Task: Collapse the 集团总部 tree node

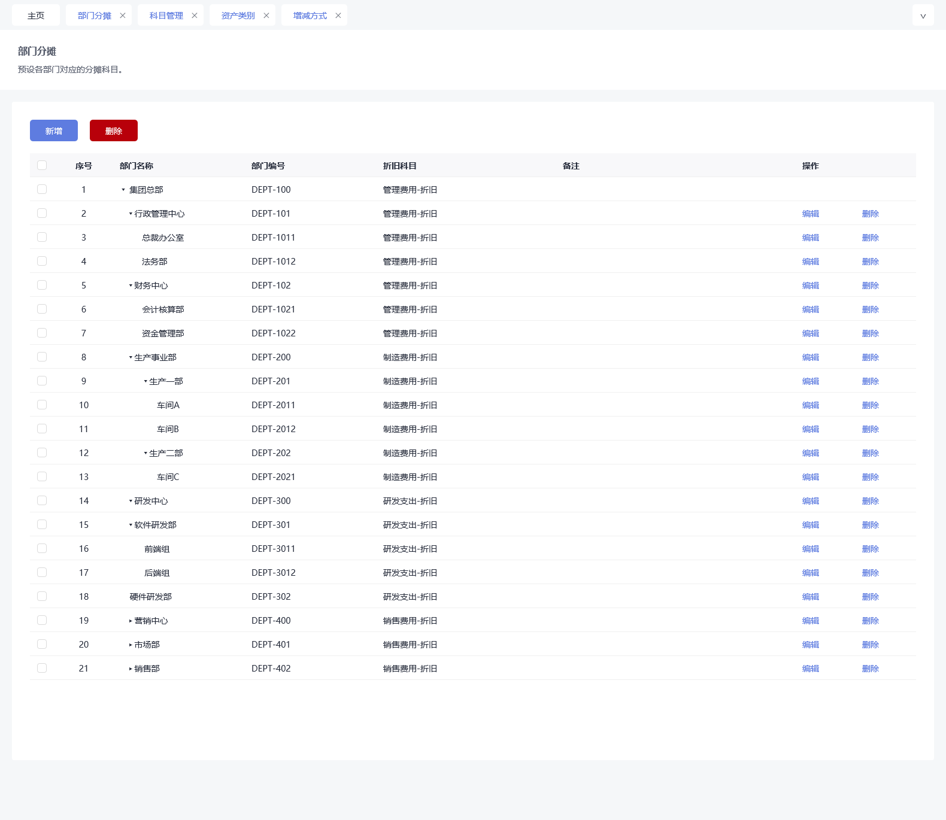Action: [x=123, y=190]
